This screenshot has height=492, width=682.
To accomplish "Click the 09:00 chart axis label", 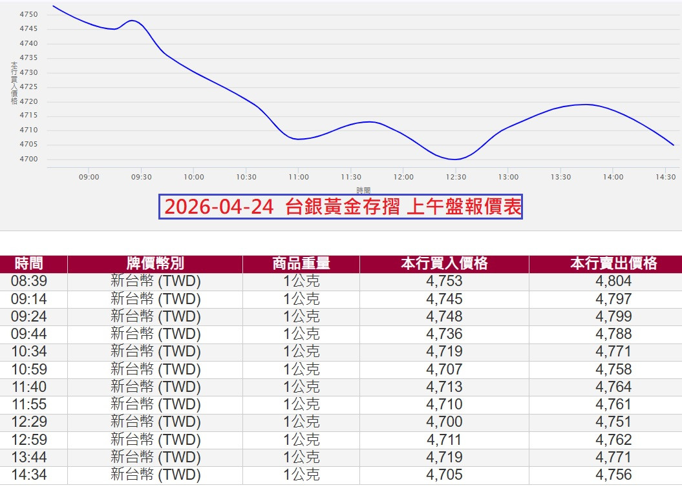I will point(89,177).
